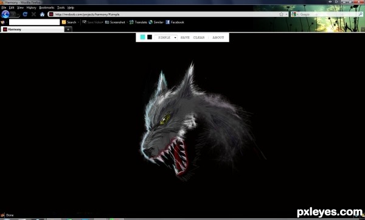The height and width of the screenshot is (220, 365).
Task: Pick the cyan foreground color swatch
Action: click(143, 37)
